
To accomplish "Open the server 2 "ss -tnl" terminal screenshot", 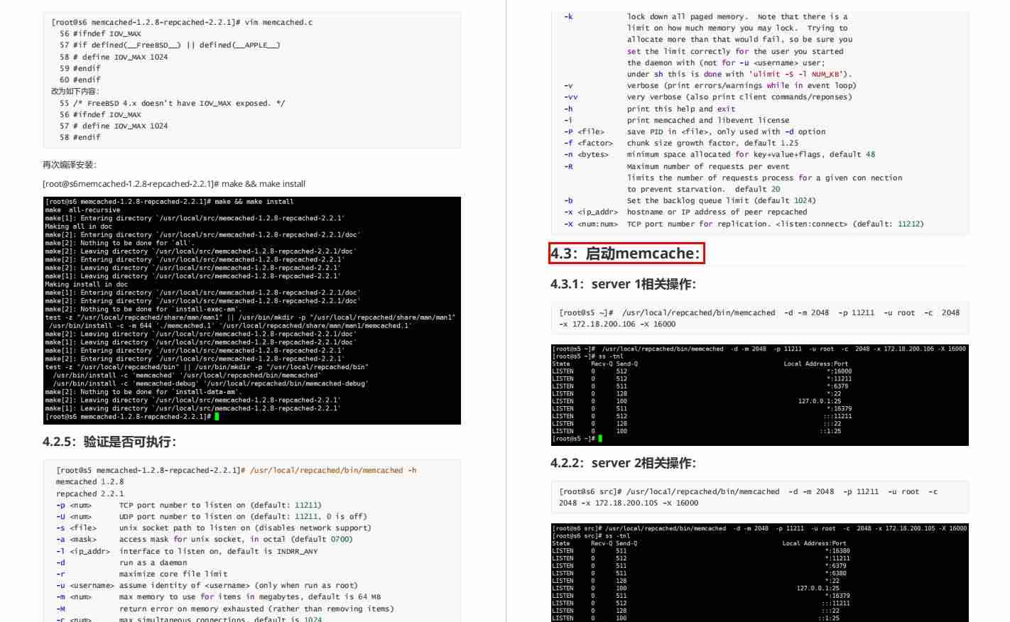I will [x=760, y=573].
